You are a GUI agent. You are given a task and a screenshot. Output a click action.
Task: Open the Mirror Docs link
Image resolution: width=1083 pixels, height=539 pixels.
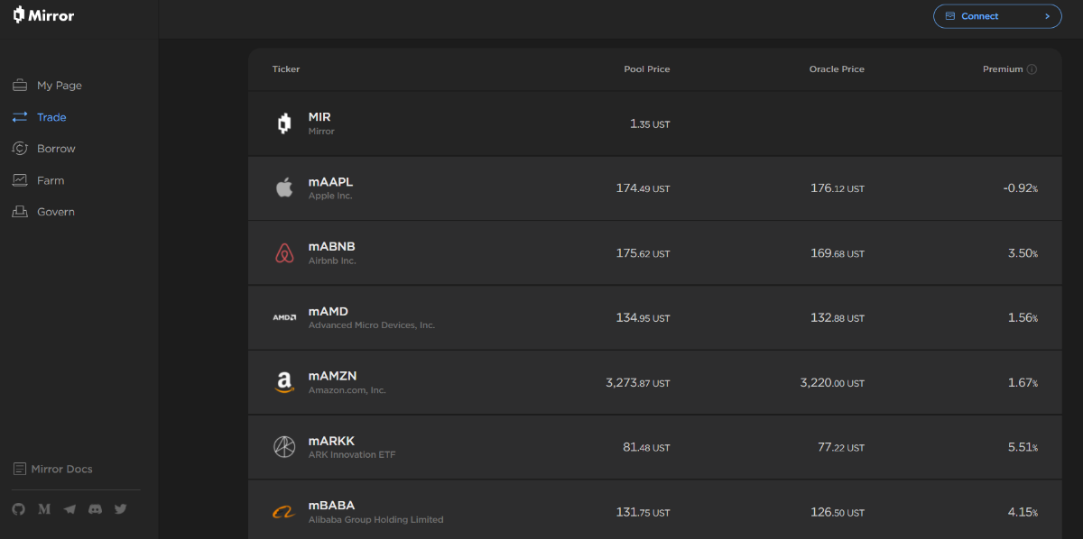(61, 469)
